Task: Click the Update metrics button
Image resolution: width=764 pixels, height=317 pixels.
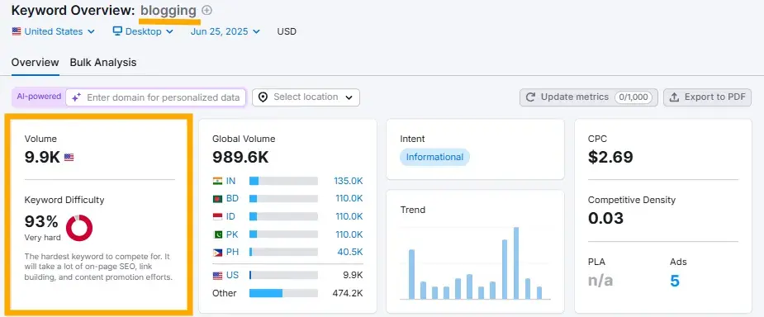Action: pos(589,97)
